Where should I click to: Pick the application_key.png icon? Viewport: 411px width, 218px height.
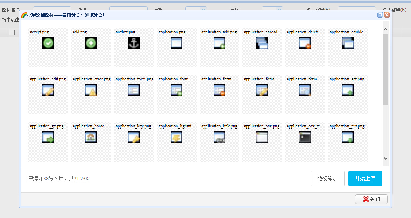134,137
